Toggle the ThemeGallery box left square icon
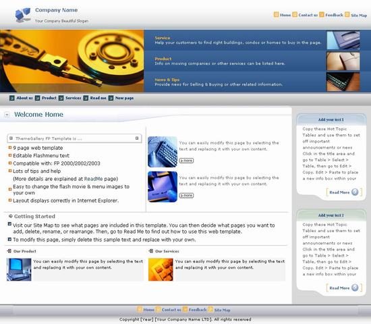Viewport: 371px width, 324px height. [x=11, y=138]
